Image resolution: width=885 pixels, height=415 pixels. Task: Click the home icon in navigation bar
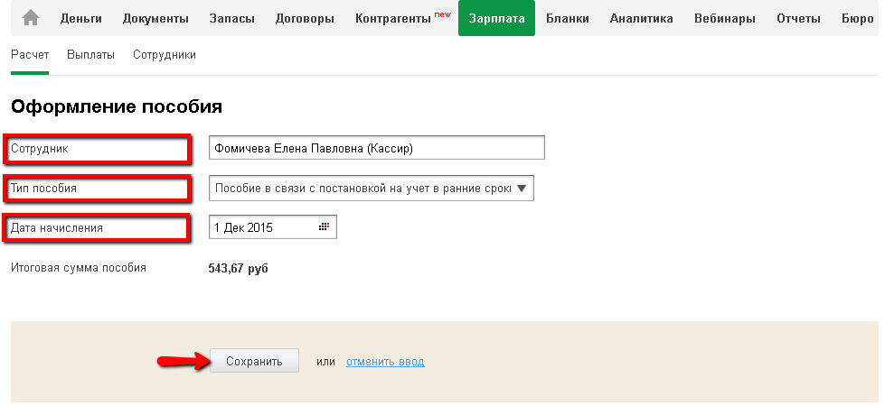pyautogui.click(x=31, y=18)
